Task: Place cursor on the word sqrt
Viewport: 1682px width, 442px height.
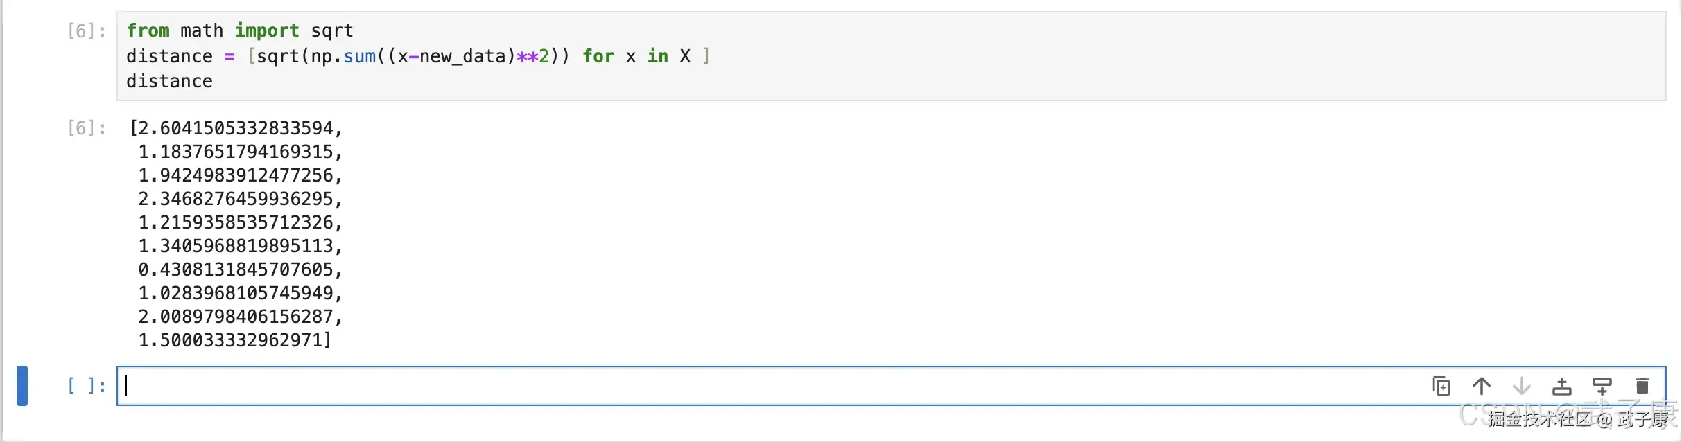Action: (x=331, y=30)
